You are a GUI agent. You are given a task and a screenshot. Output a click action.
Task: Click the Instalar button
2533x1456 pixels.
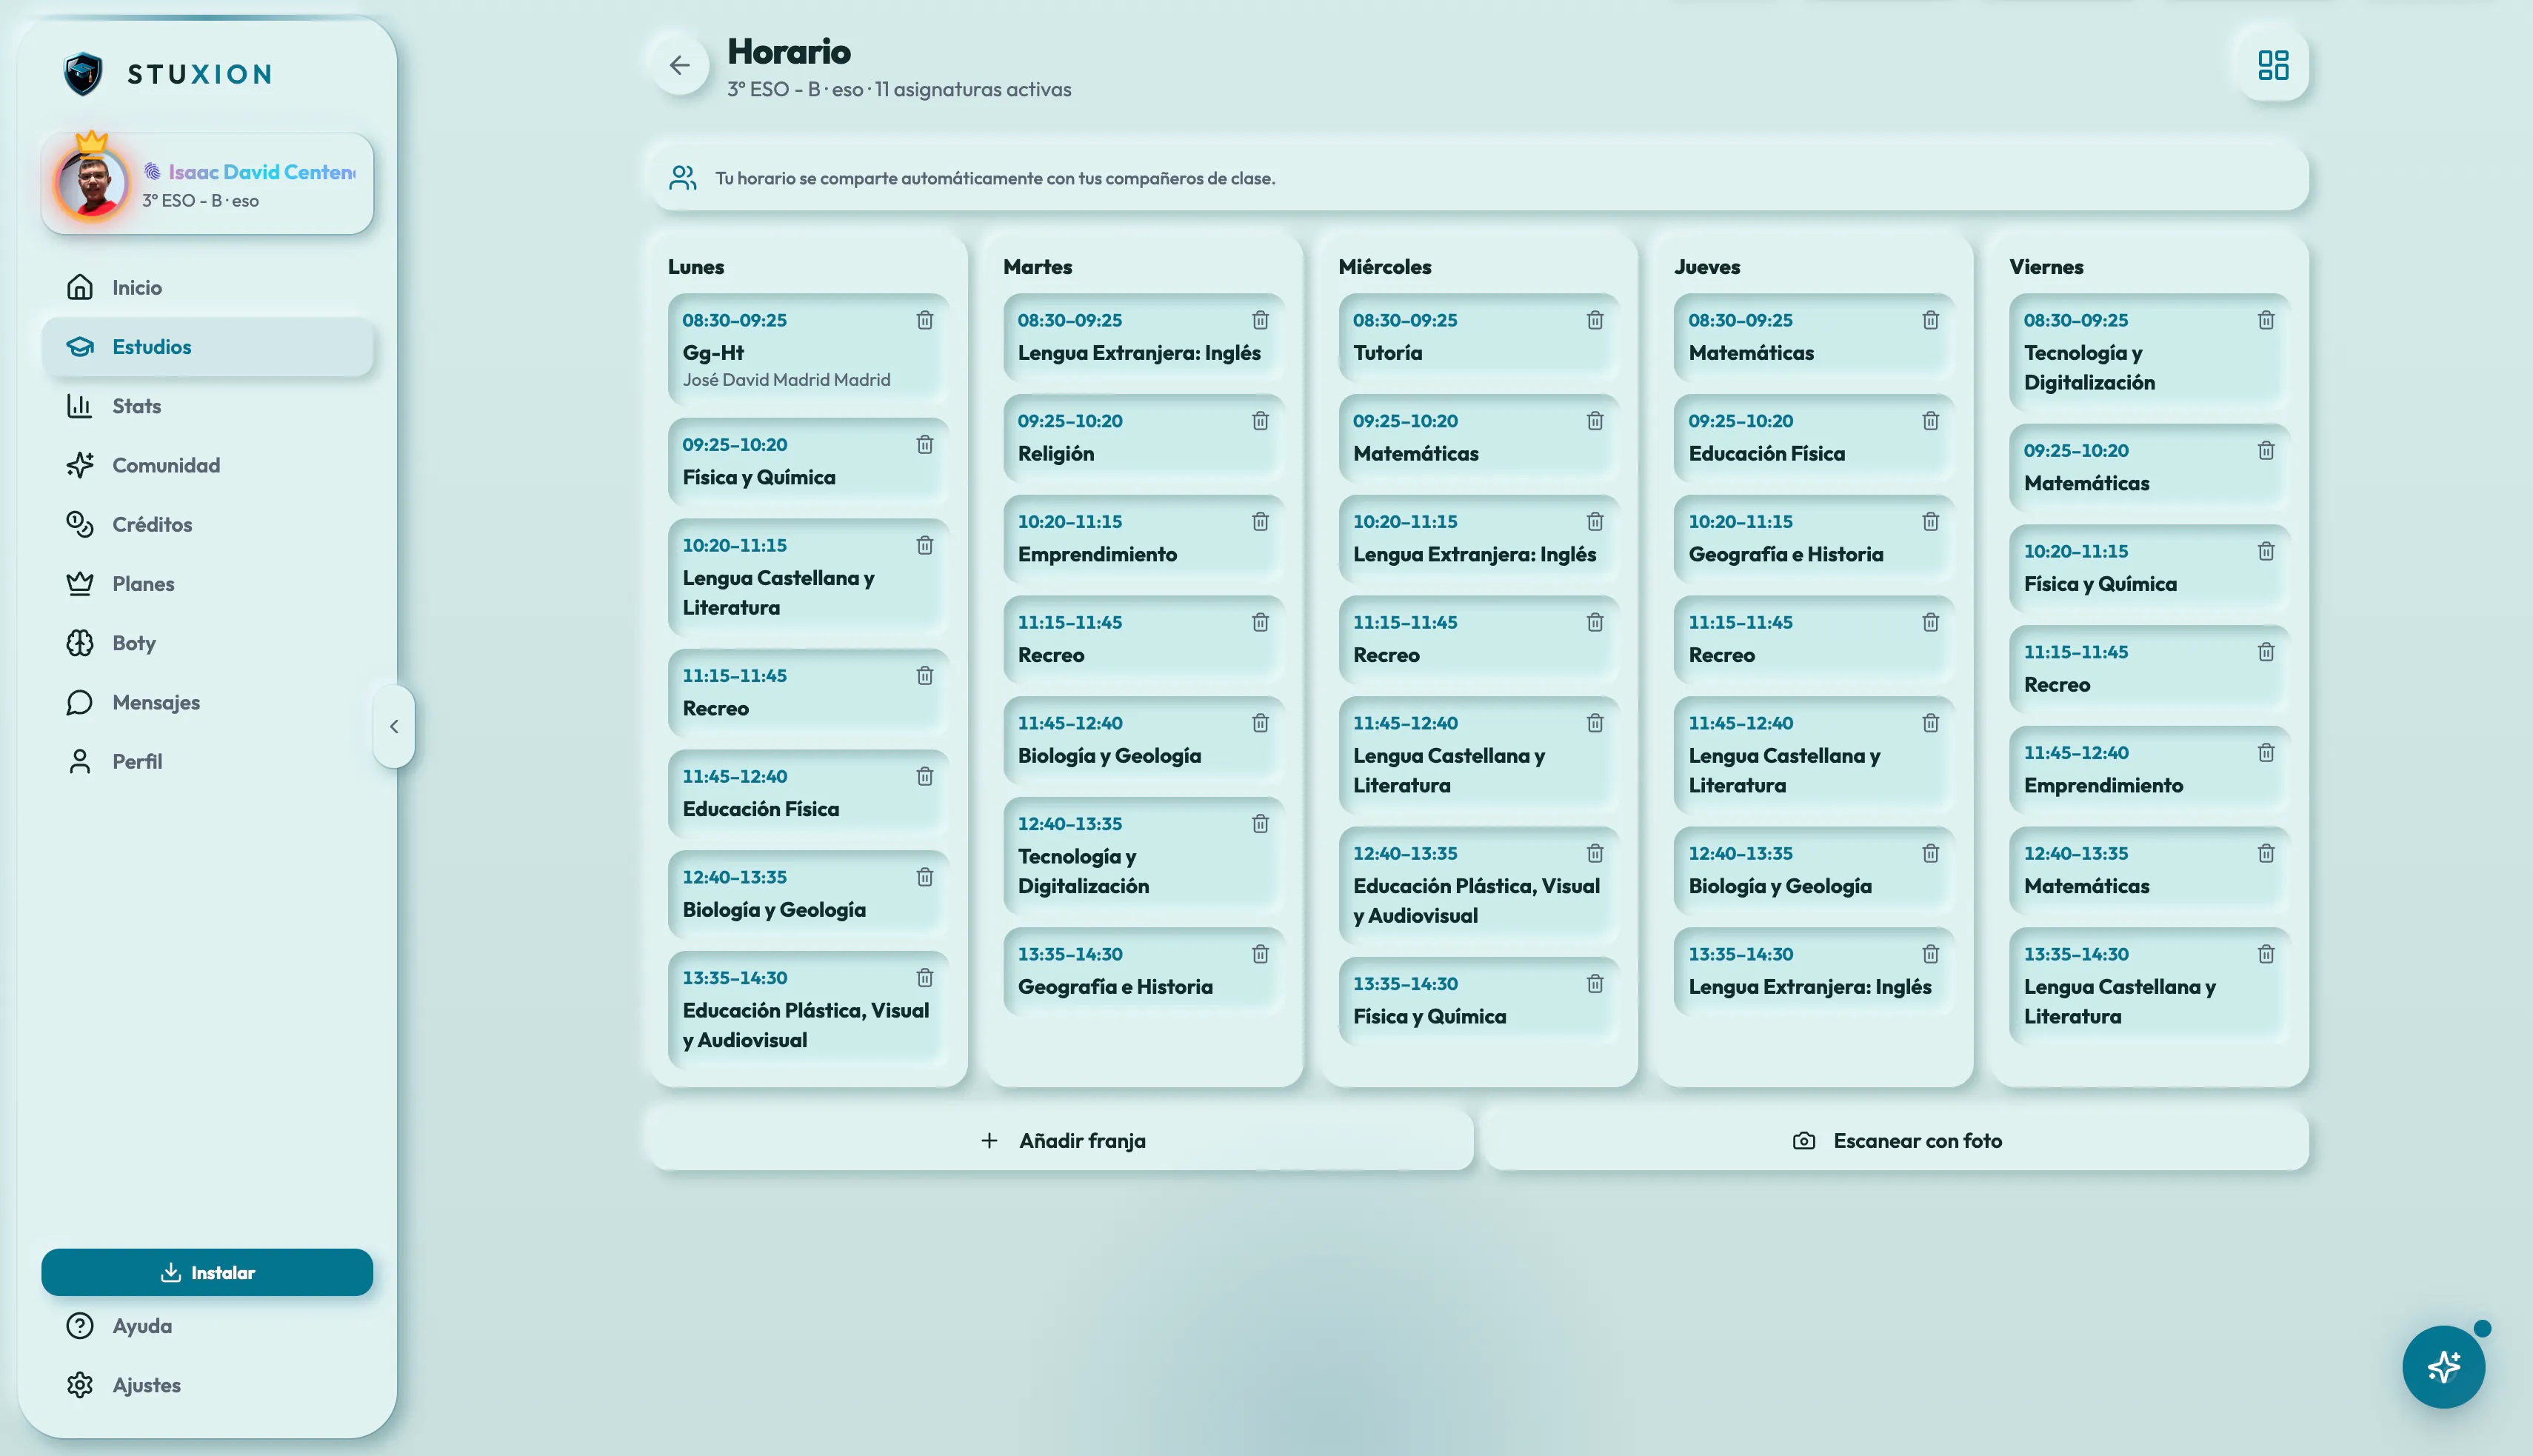point(207,1272)
